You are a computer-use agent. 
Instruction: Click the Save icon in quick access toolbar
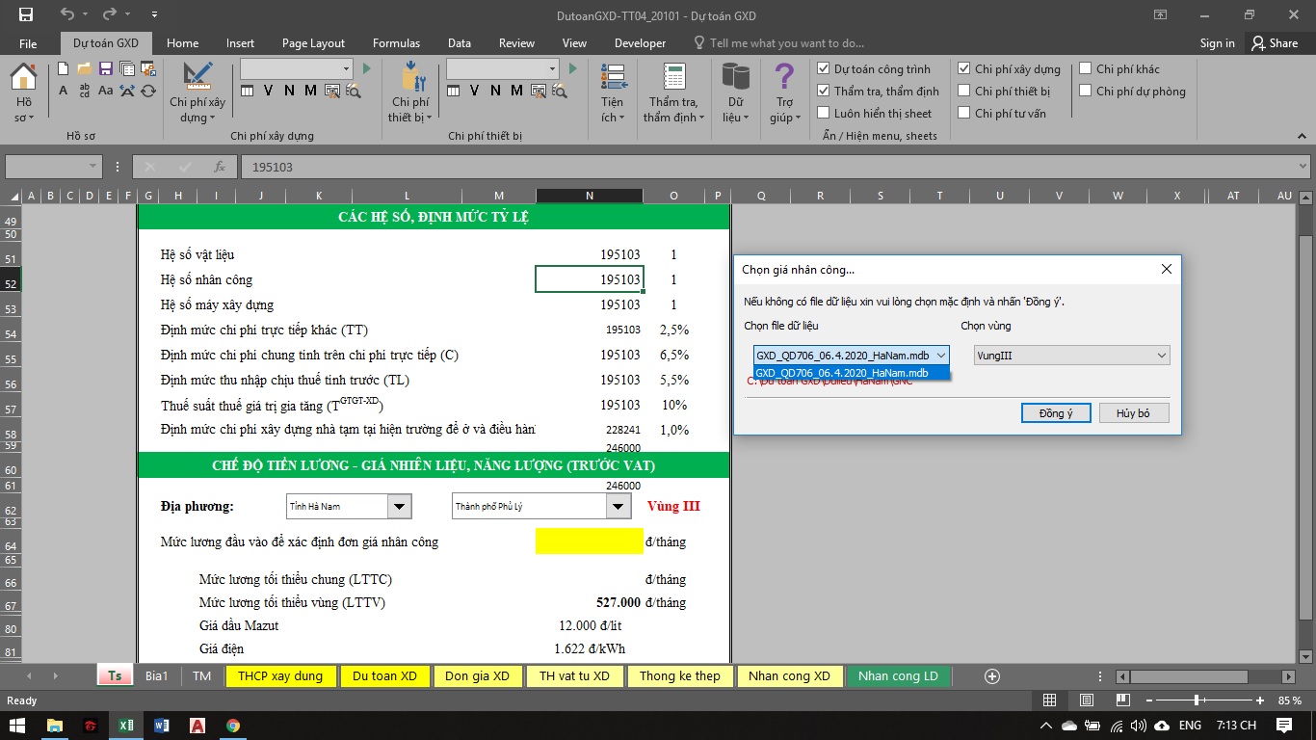(26, 14)
